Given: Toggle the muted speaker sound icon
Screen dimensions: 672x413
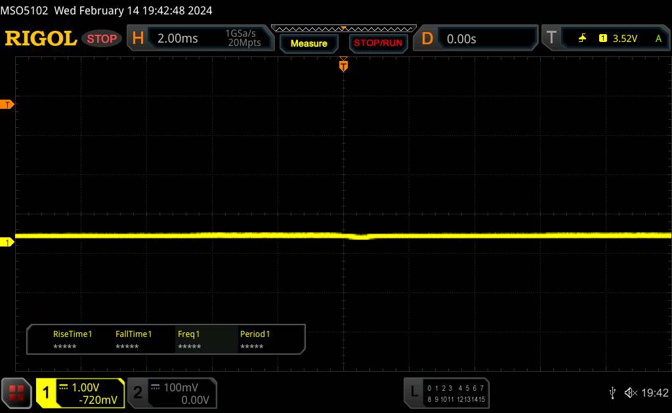Looking at the screenshot, I should (630, 393).
